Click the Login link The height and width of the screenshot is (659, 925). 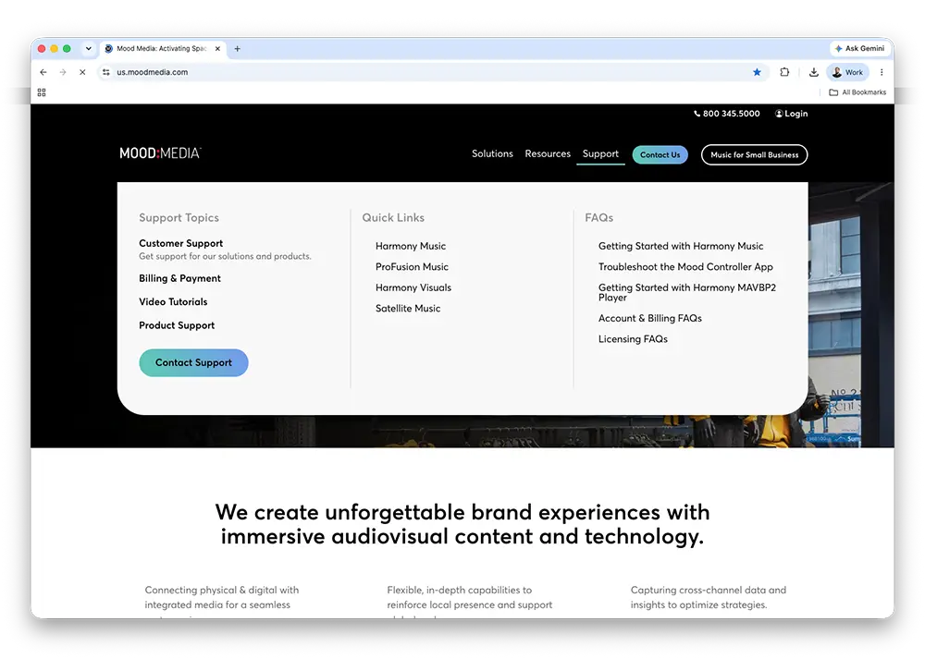791,113
